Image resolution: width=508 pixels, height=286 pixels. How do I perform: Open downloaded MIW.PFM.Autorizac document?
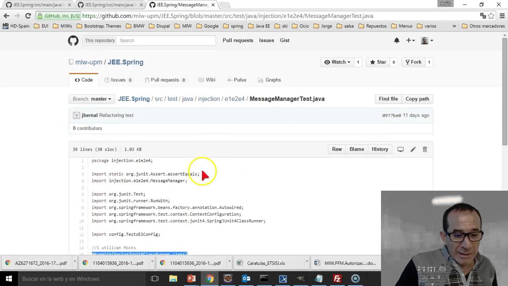344,263
